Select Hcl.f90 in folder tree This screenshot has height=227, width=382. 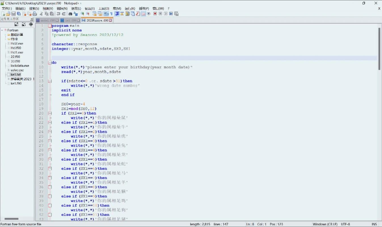coord(16,48)
